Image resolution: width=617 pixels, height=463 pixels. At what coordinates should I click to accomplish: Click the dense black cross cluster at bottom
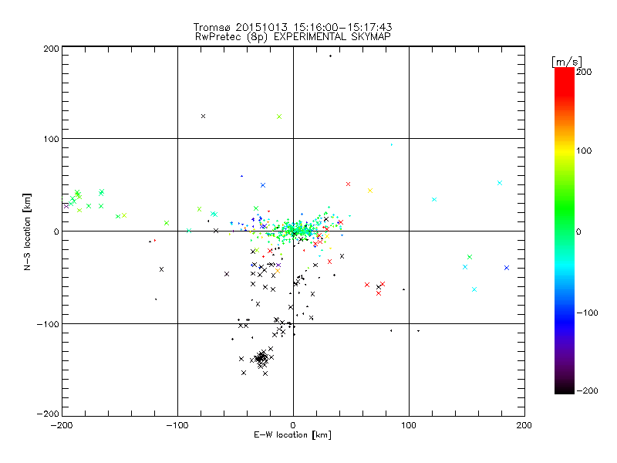click(x=261, y=358)
